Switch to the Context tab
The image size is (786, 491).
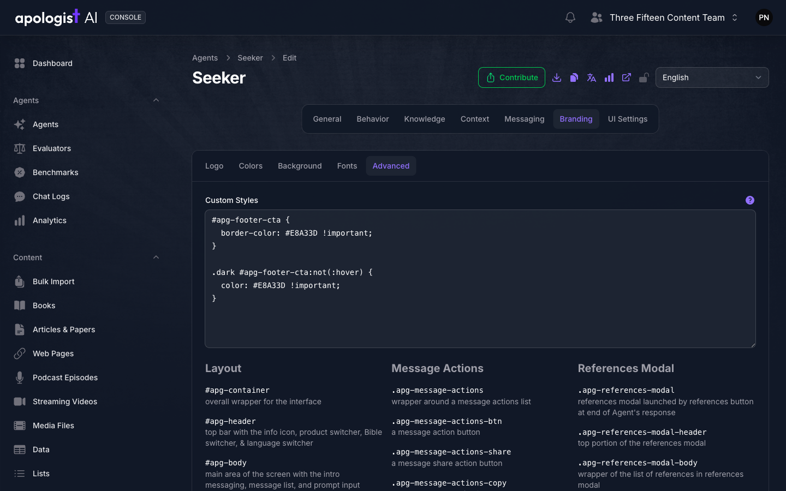tap(475, 119)
